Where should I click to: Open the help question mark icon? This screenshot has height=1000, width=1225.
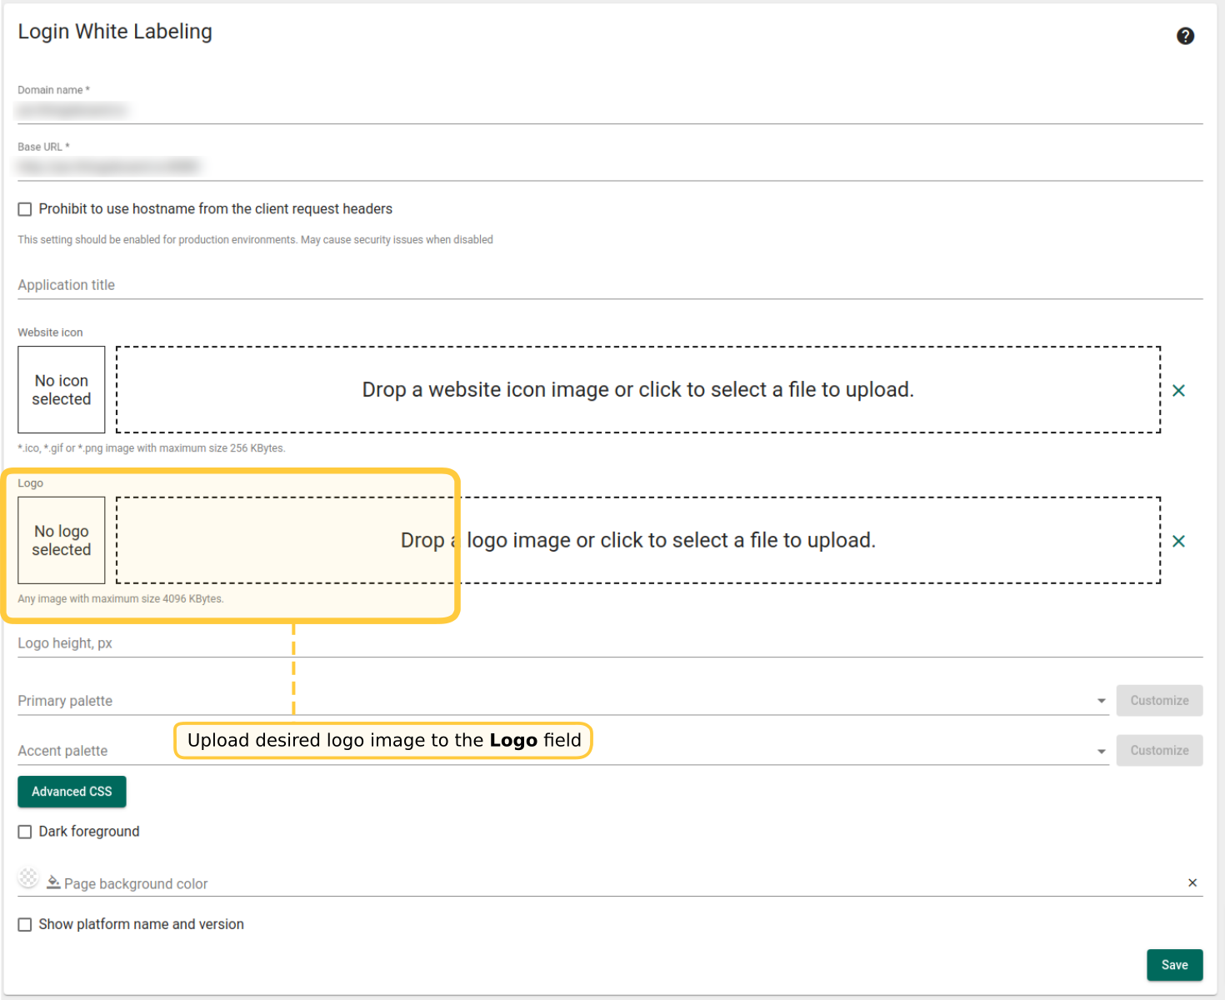coord(1185,36)
